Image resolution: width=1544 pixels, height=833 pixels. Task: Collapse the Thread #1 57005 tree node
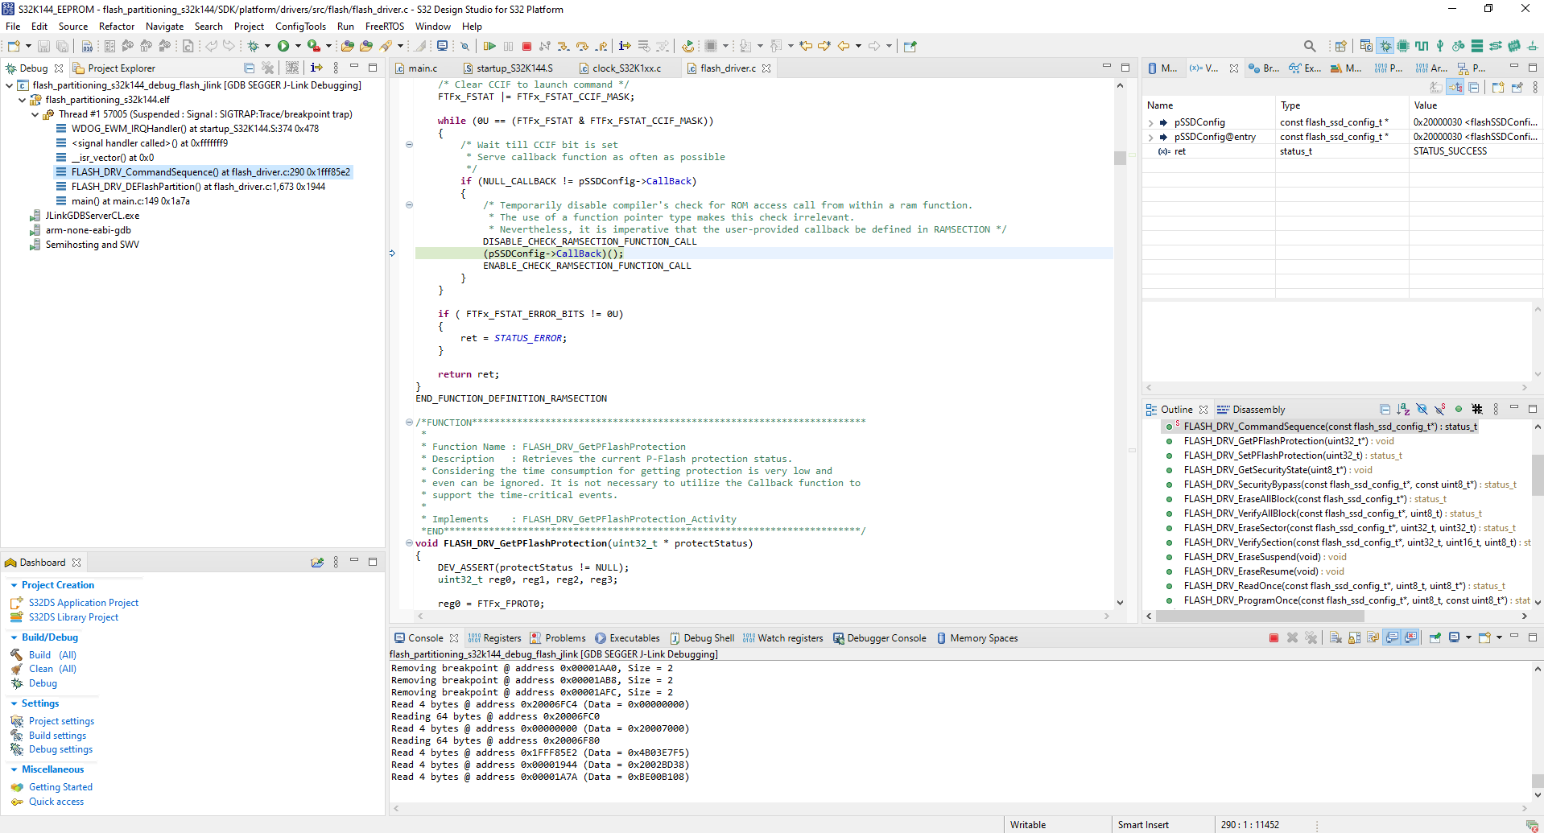[35, 114]
